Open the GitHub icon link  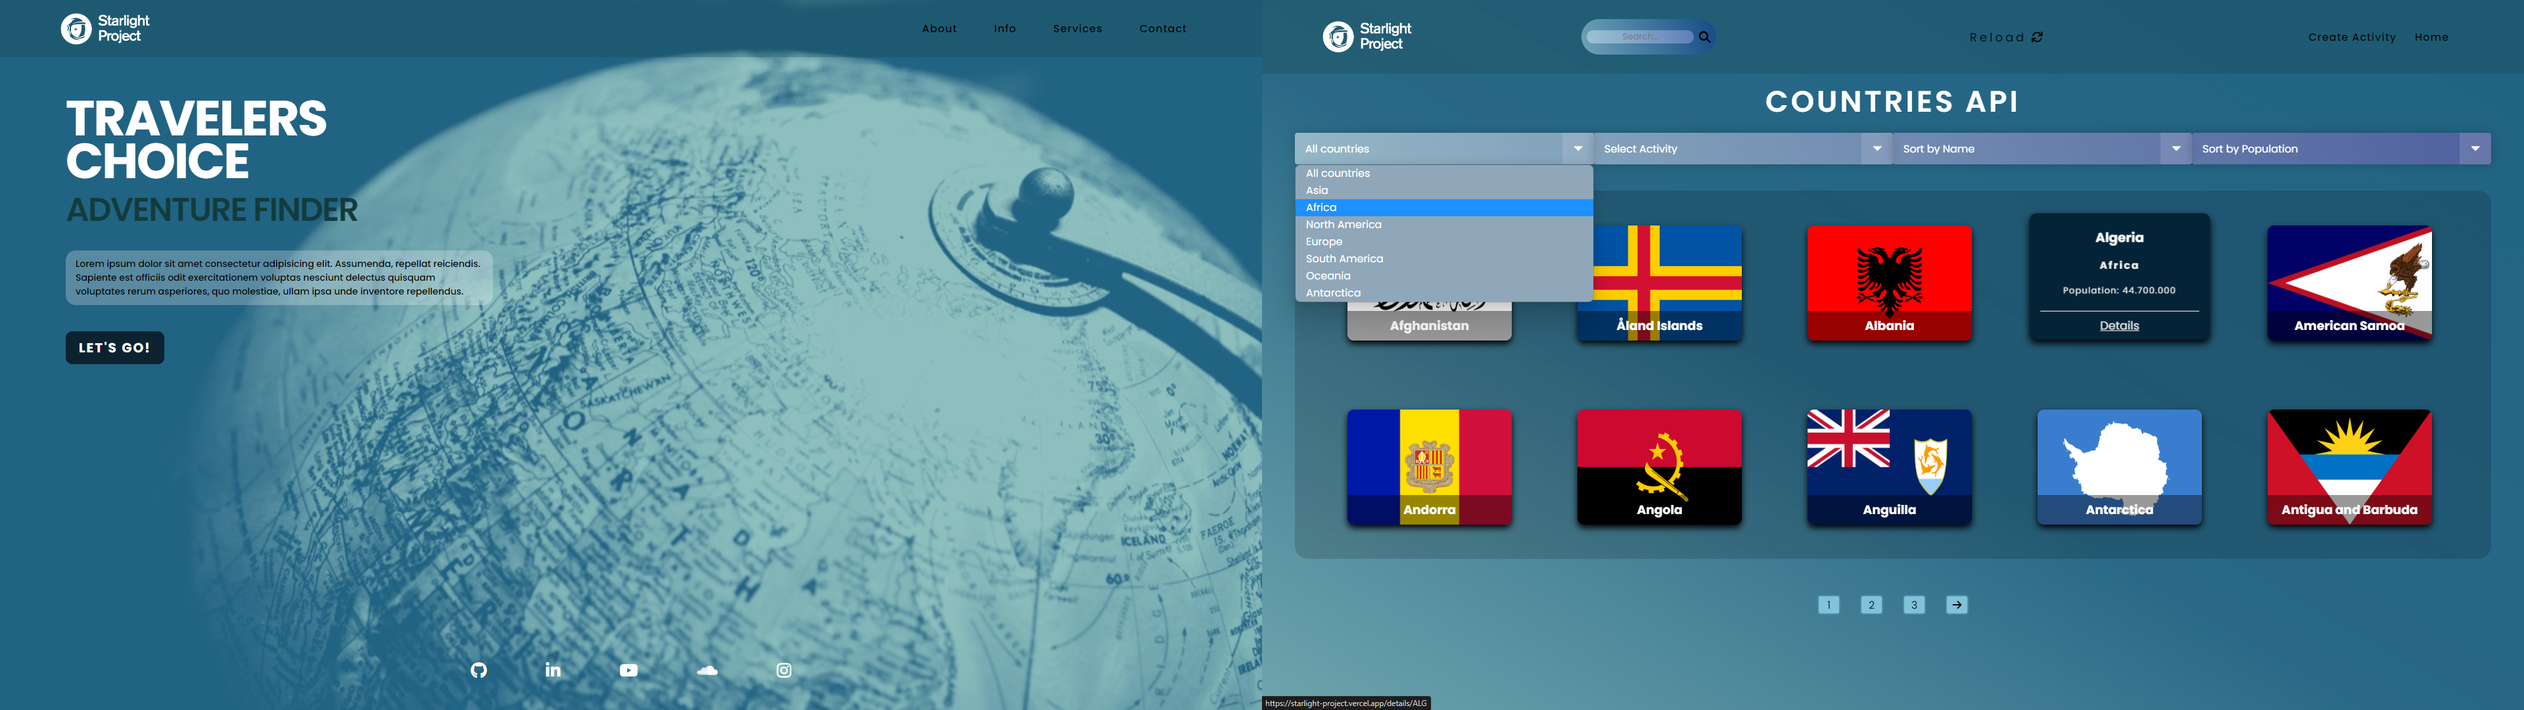pos(478,670)
